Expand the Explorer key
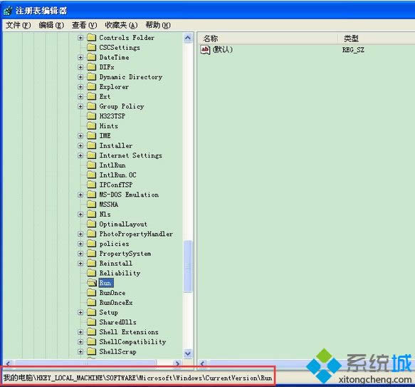The width and height of the screenshot is (415, 387). tap(80, 87)
